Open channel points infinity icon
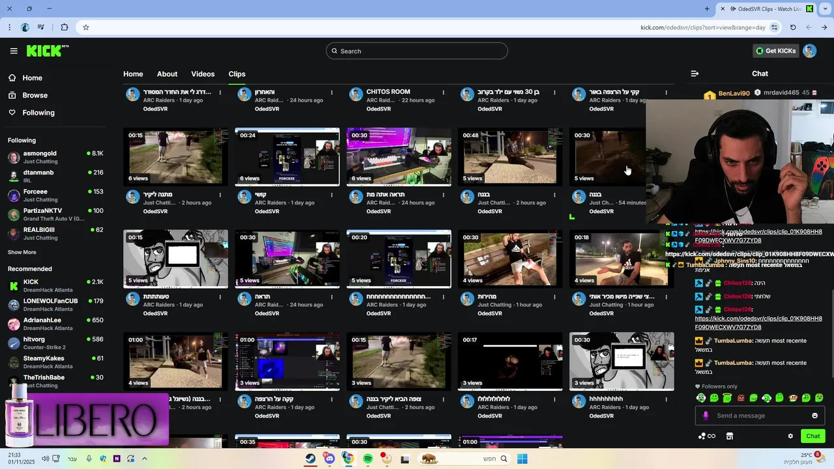This screenshot has width=834, height=469. [x=712, y=436]
